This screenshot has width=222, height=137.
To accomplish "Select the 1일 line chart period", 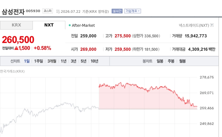I will click(x=27, y=61).
